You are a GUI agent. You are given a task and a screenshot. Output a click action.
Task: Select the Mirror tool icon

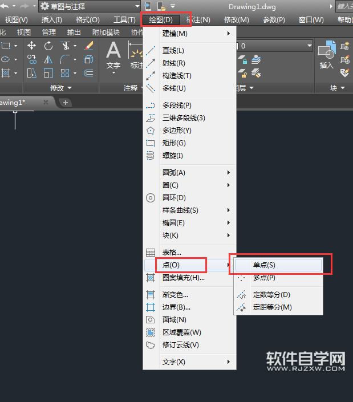click(48, 59)
